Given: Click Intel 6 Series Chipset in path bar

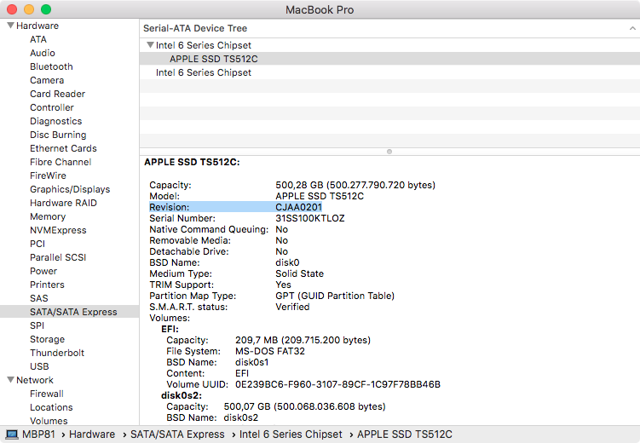Looking at the screenshot, I should tap(291, 434).
